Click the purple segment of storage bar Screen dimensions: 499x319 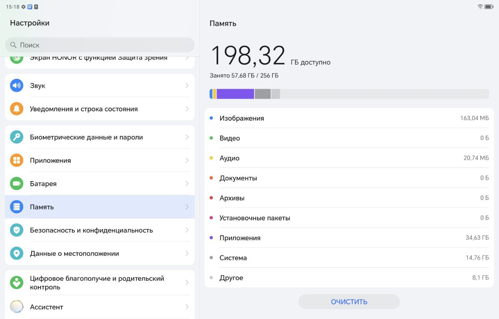pyautogui.click(x=235, y=94)
